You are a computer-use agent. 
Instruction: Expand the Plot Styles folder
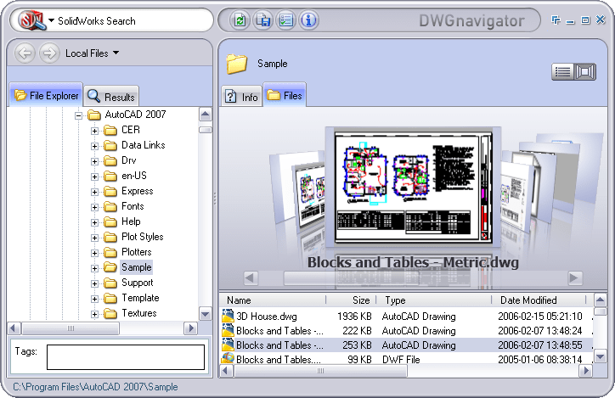coord(94,238)
